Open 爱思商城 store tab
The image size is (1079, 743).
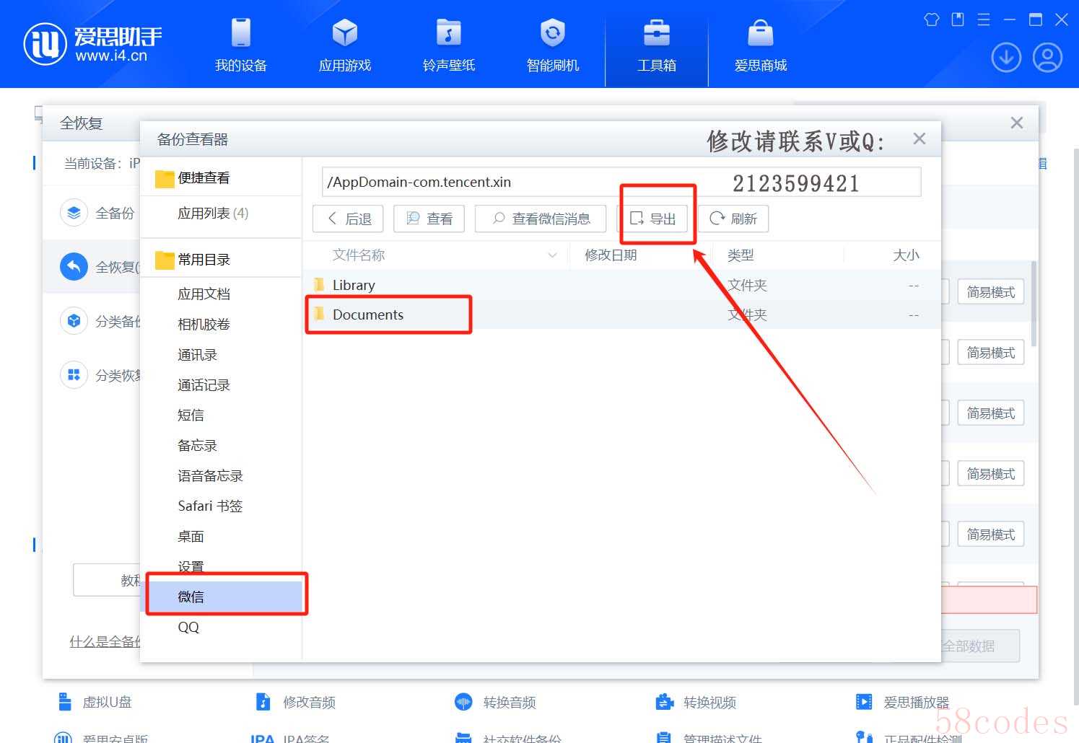coord(761,45)
